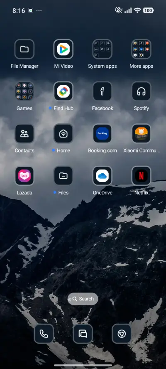Open the More apps folder
Image resolution: width=166 pixels, height=369 pixels.
click(x=142, y=49)
